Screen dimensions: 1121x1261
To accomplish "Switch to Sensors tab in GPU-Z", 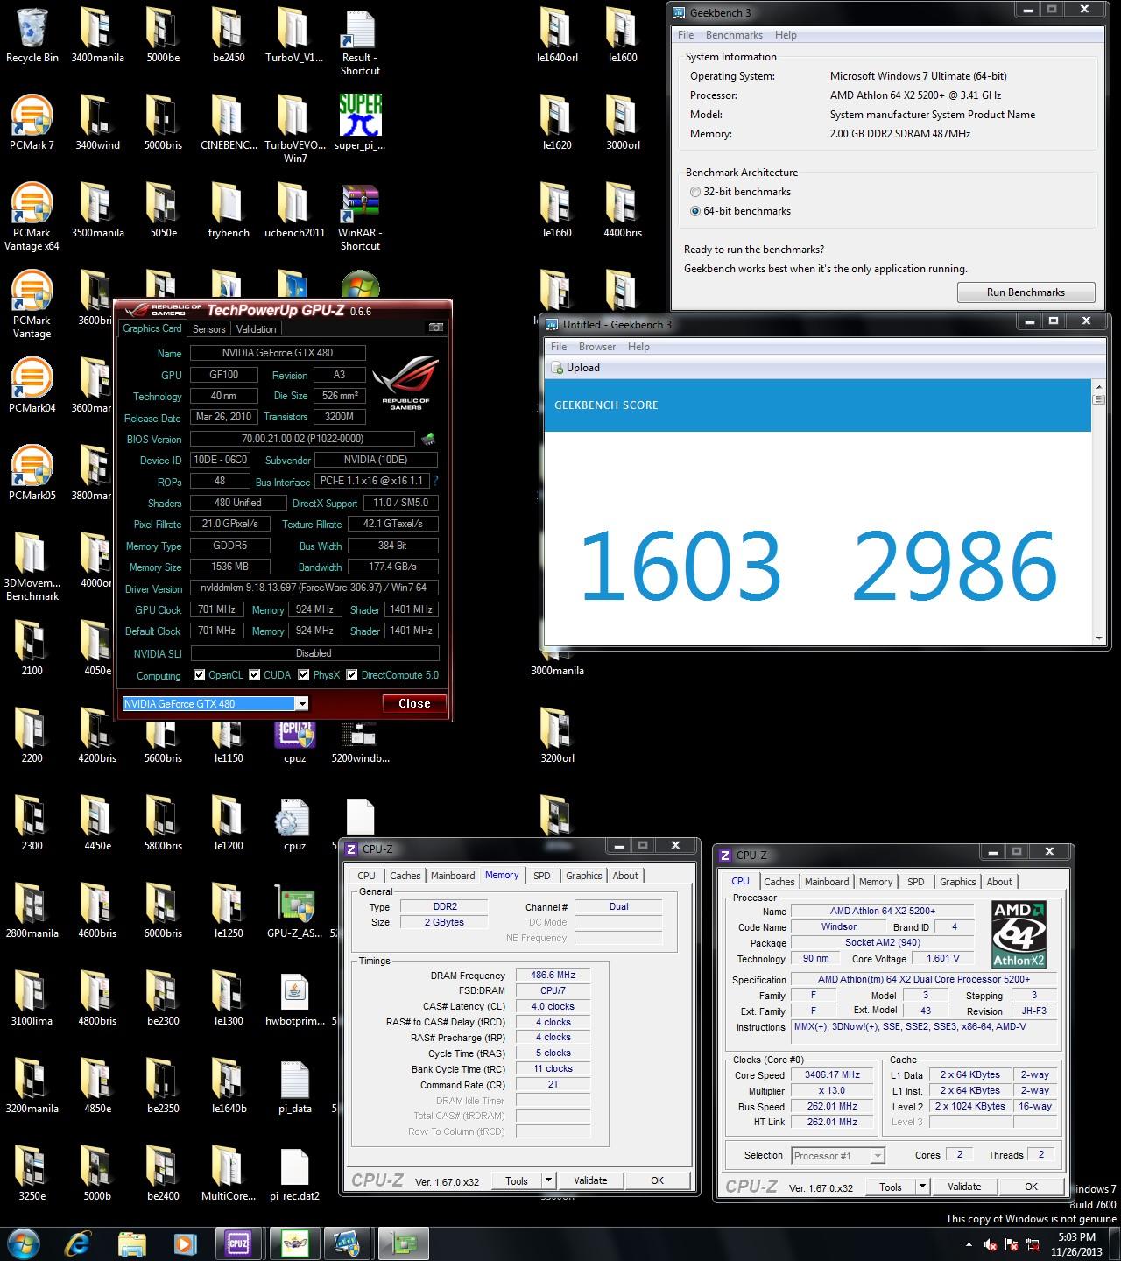I will point(209,329).
